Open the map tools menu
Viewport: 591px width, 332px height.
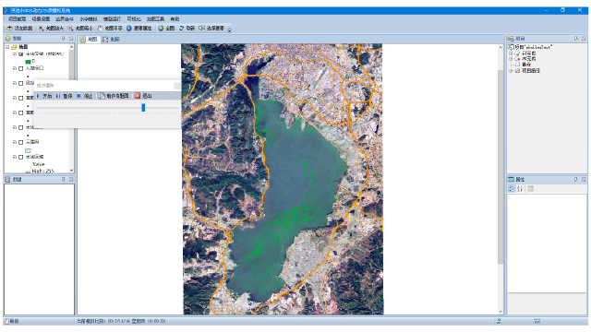pos(155,18)
